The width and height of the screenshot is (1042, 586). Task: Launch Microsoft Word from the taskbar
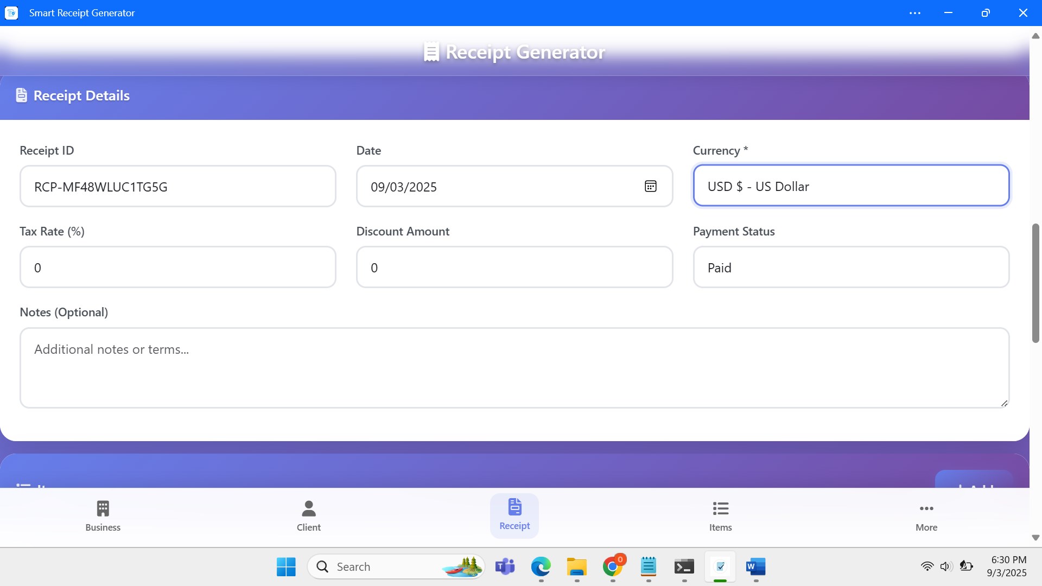(755, 566)
